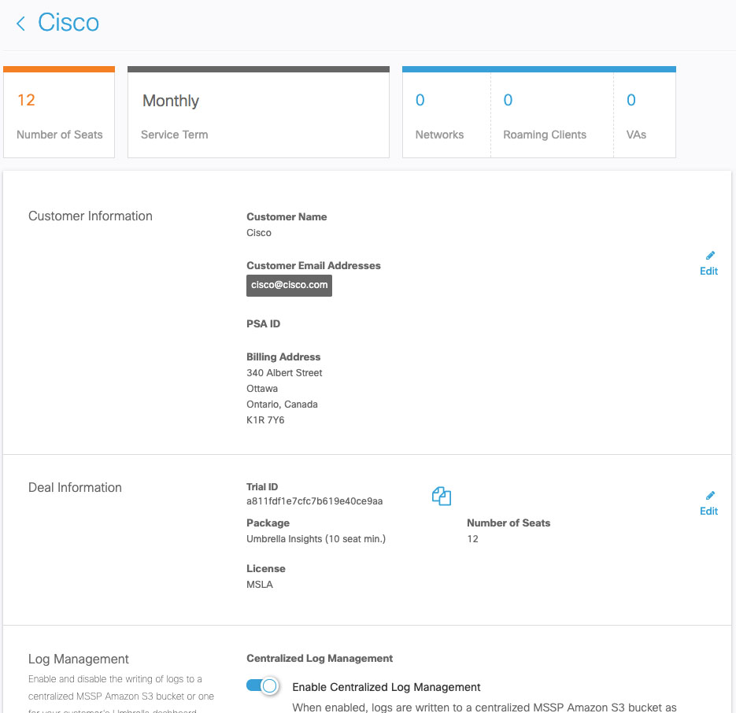Select the cisco@cisco.com email tag
The height and width of the screenshot is (713, 736).
coord(289,286)
